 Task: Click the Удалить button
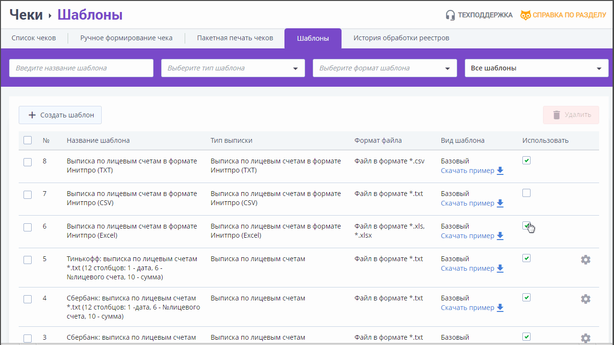pyautogui.click(x=571, y=115)
